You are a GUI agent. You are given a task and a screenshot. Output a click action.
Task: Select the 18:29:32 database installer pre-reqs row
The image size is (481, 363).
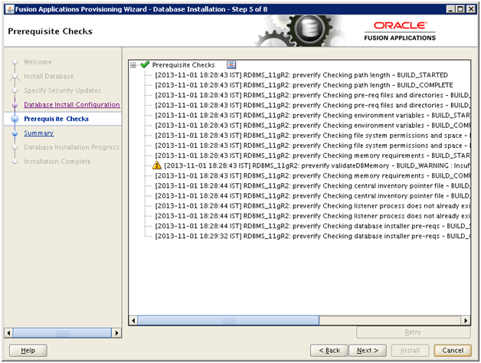312,237
